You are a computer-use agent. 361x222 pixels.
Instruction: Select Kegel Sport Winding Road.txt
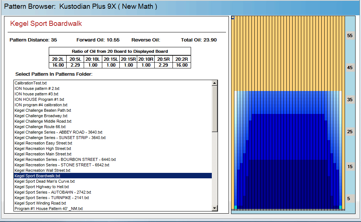[40, 203]
